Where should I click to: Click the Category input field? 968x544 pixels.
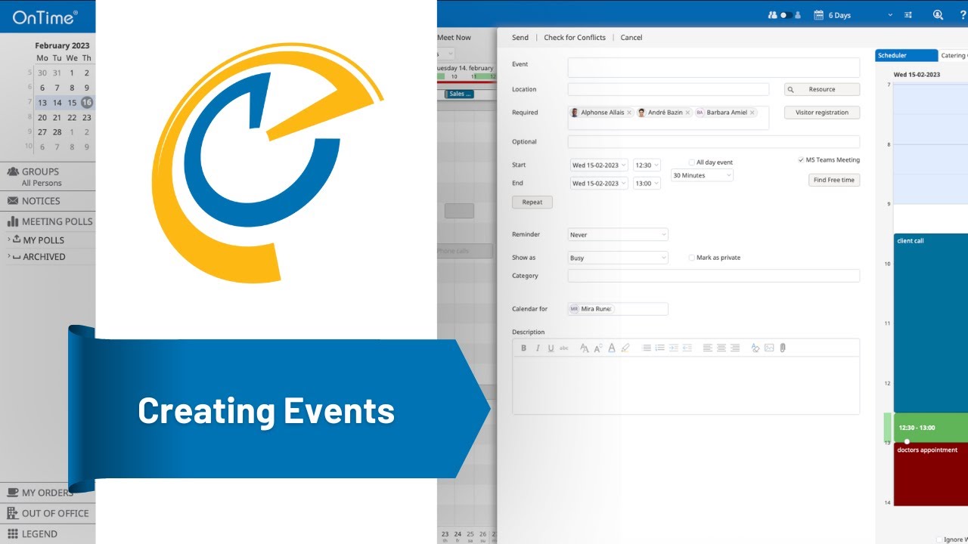click(714, 276)
